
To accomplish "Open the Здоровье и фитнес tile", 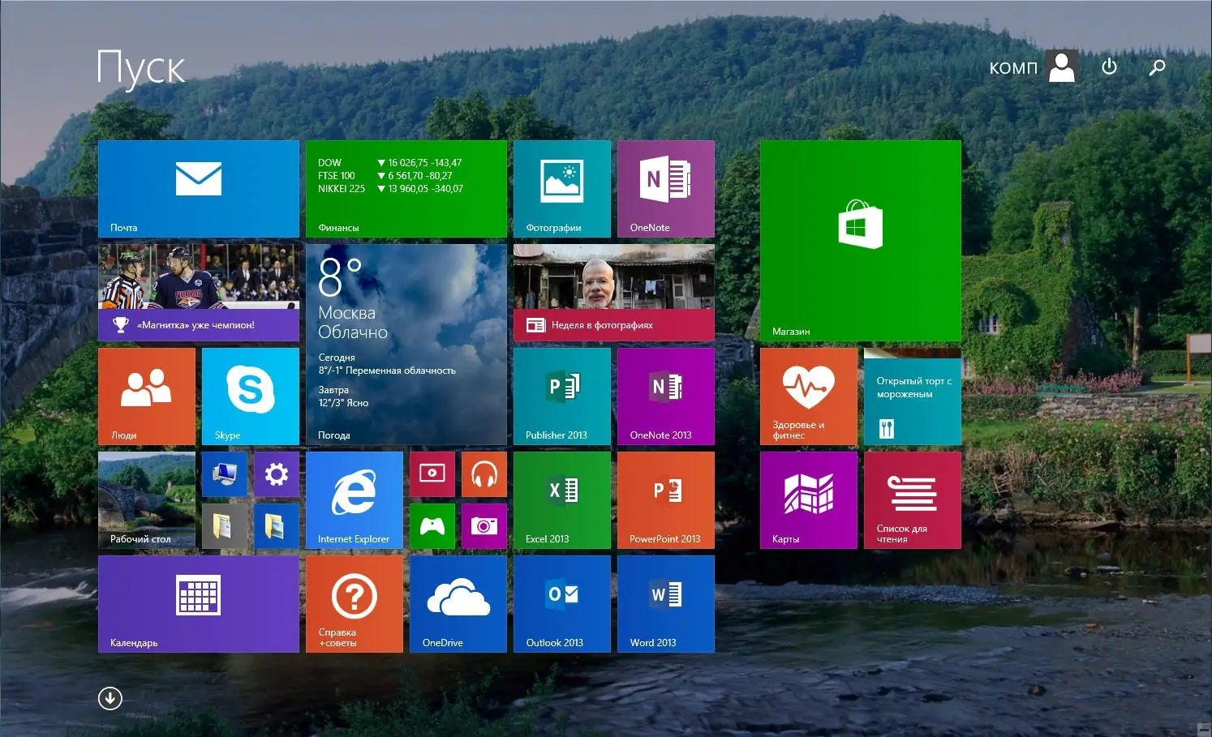I will 809,396.
